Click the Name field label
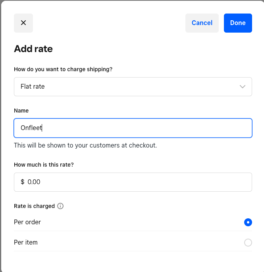 21,111
